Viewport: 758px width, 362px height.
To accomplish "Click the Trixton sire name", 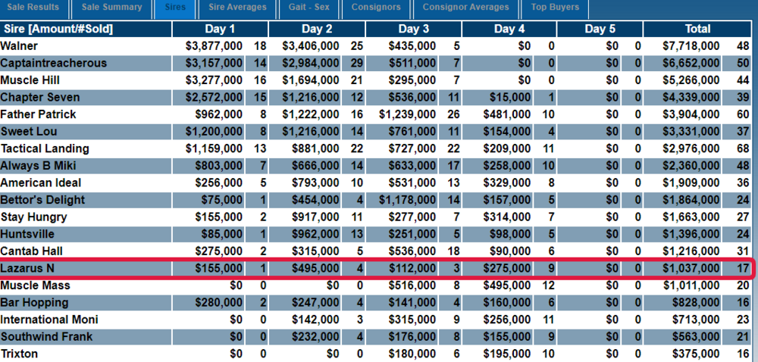I will click(x=19, y=354).
